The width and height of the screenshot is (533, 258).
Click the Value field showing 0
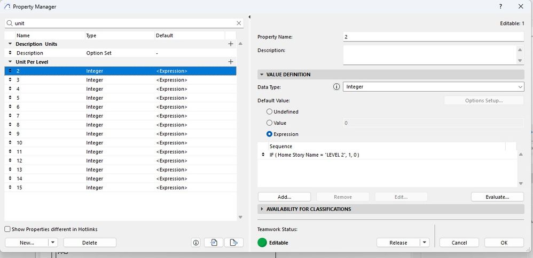[434, 123]
